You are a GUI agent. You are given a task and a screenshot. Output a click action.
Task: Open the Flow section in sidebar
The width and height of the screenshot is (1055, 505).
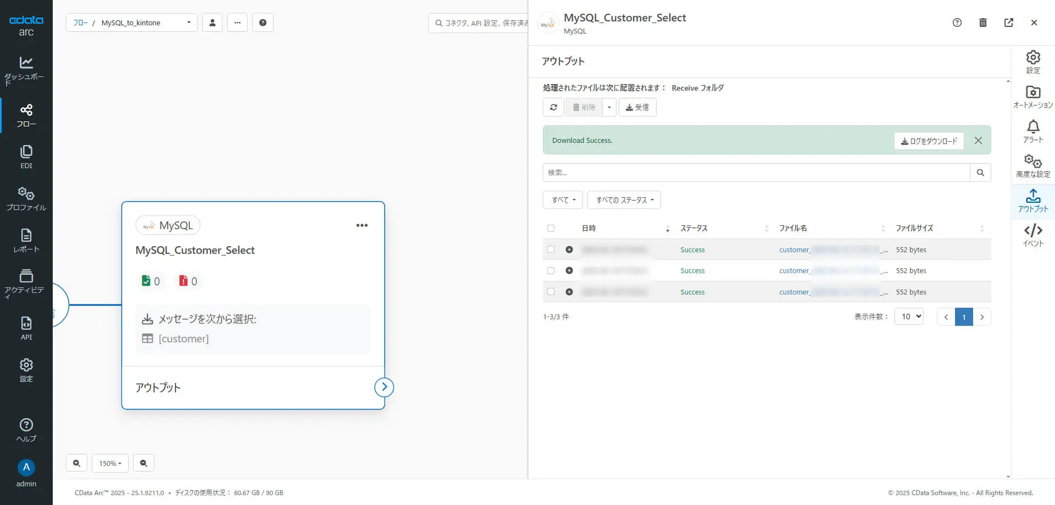tap(26, 115)
